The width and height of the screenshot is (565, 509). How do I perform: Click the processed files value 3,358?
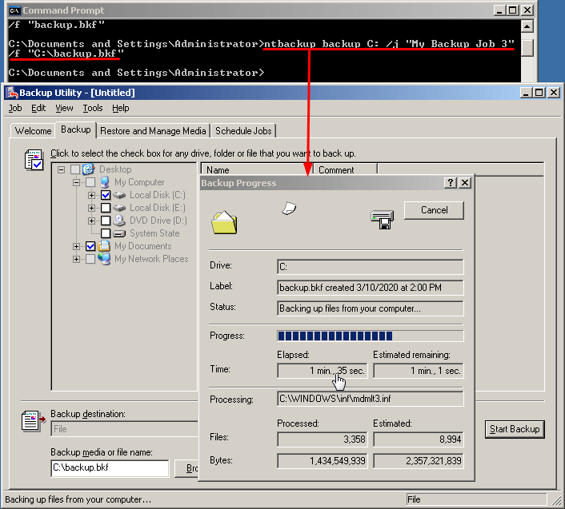pyautogui.click(x=323, y=439)
